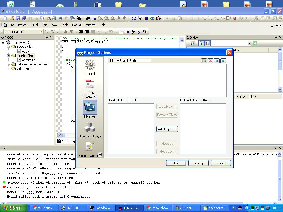Image resolution: width=283 pixels, height=212 pixels.
Task: Click the Save floppy disk icon
Action: click(18, 18)
